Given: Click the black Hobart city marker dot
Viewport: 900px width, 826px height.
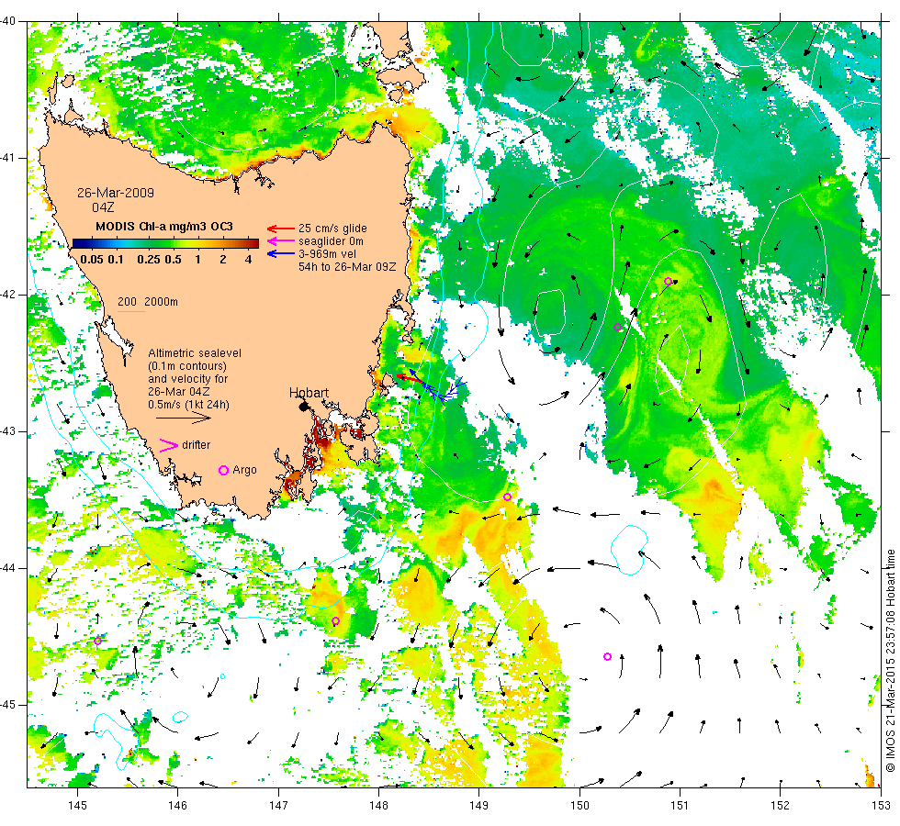Looking at the screenshot, I should (x=304, y=407).
